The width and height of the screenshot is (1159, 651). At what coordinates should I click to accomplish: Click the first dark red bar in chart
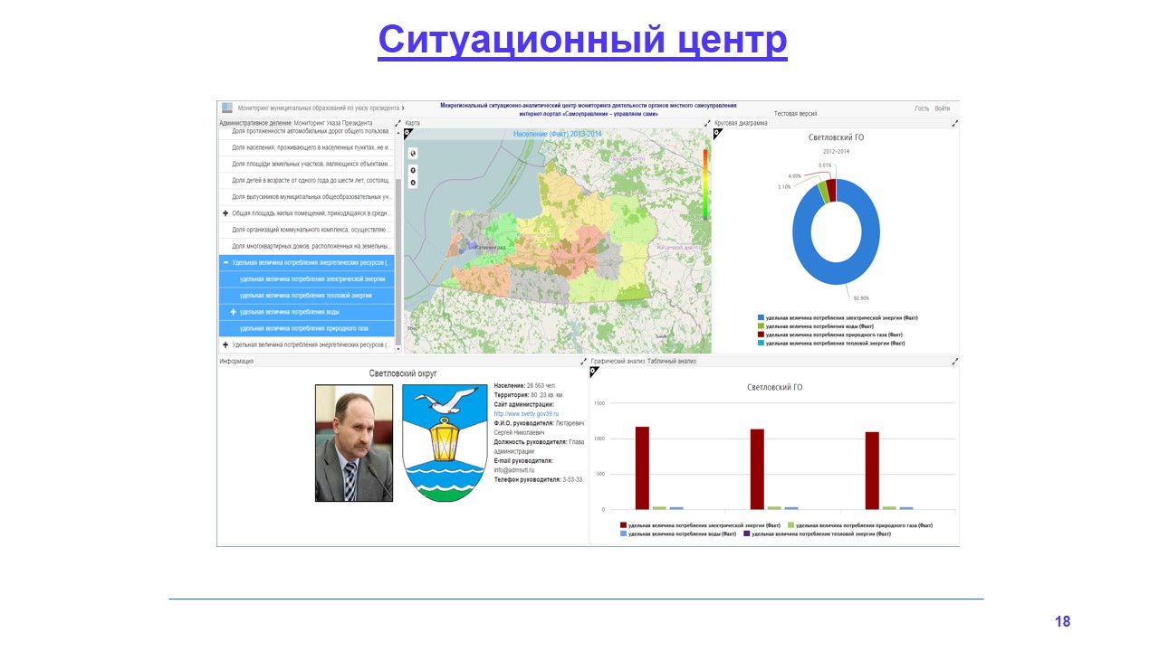point(642,468)
